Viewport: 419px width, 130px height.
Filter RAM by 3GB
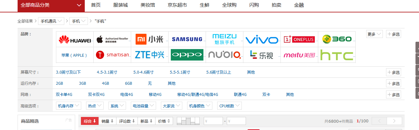pyautogui.click(x=83, y=83)
